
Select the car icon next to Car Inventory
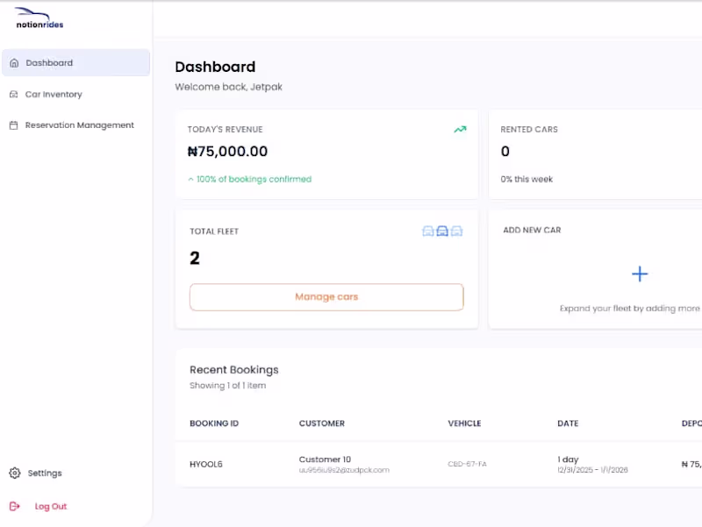13,94
